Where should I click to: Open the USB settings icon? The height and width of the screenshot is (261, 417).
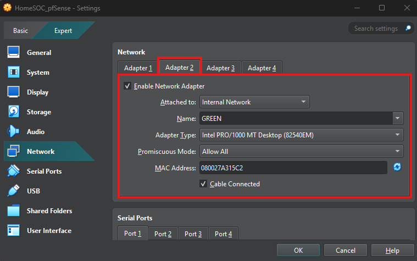point(14,191)
